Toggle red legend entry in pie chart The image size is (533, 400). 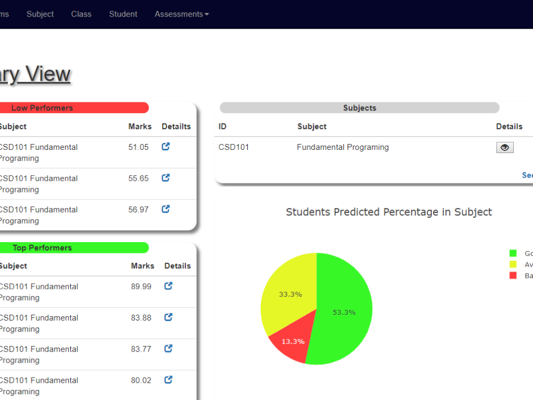521,276
